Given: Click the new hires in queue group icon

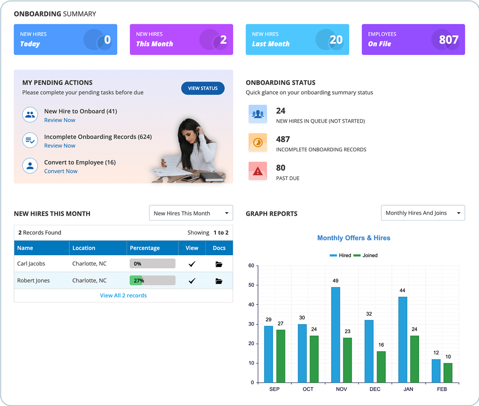Looking at the screenshot, I should tap(258, 114).
